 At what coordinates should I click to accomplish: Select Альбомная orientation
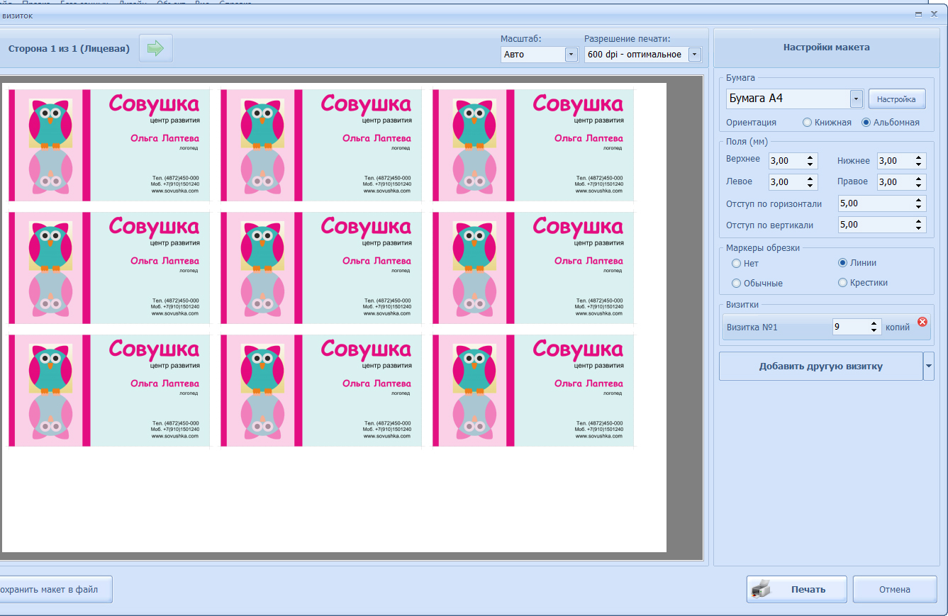tap(866, 122)
